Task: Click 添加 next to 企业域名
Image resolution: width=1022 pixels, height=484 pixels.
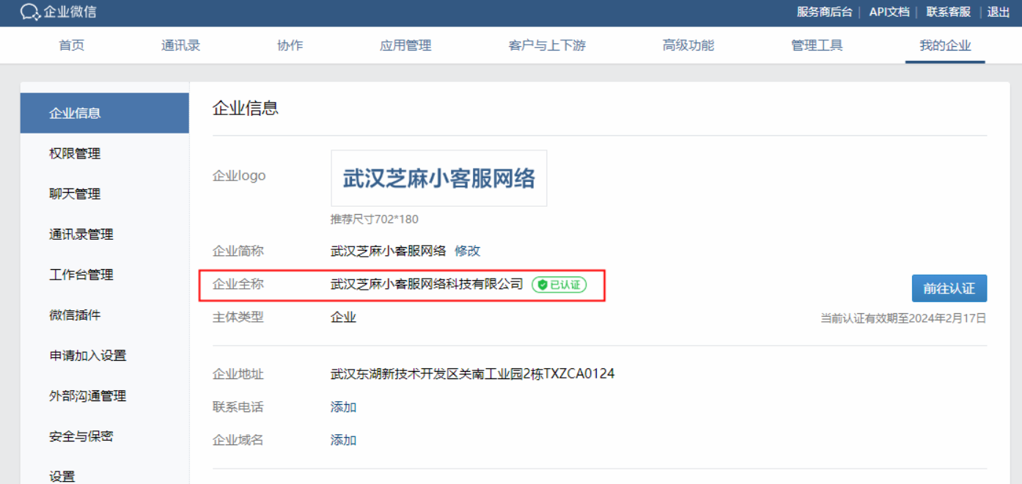Action: 343,440
